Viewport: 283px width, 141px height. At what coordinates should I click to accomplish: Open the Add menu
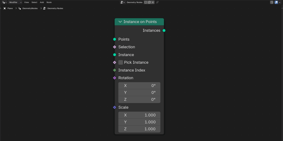[x=42, y=2]
